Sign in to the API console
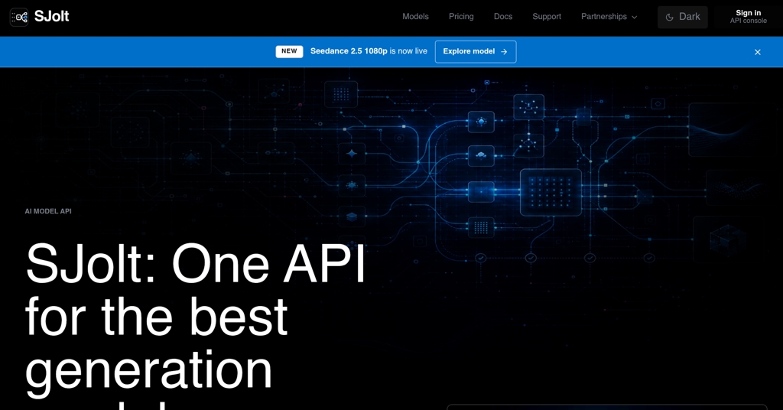This screenshot has width=783, height=410. 748,17
